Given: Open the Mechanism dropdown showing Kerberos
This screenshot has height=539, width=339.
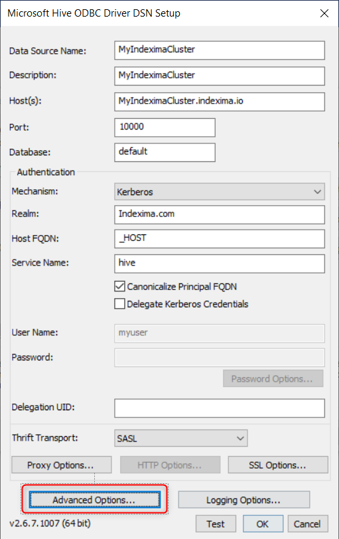Looking at the screenshot, I should tap(220, 192).
